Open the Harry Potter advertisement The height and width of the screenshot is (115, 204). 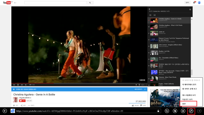coord(165,98)
